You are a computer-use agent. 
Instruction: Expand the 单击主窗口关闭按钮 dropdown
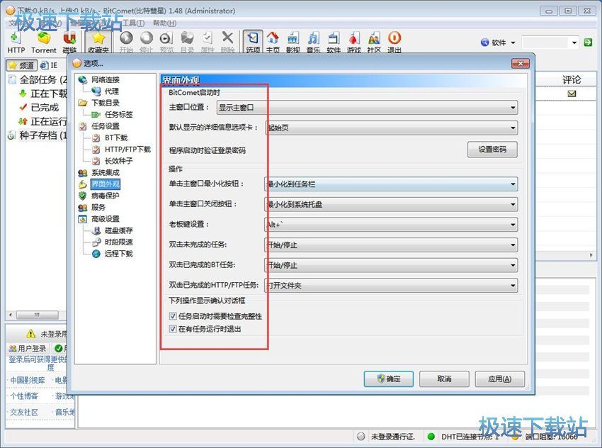(x=391, y=204)
